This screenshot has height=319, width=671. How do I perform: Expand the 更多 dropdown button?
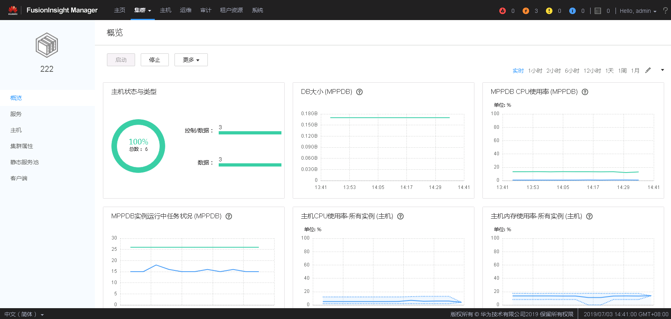191,60
